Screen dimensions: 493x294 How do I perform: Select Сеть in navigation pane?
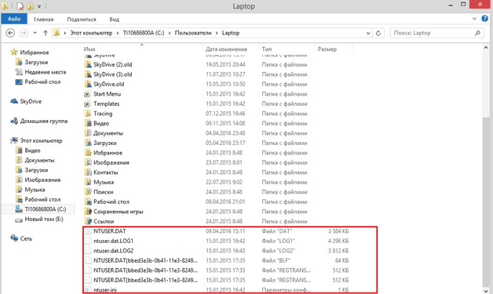click(26, 238)
